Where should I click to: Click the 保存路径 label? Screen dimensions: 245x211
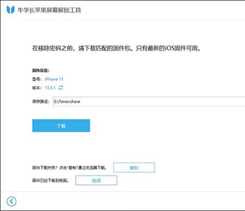coord(41,101)
